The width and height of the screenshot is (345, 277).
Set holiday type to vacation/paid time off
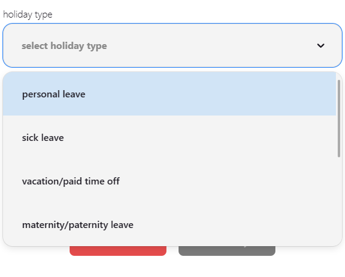click(169, 181)
